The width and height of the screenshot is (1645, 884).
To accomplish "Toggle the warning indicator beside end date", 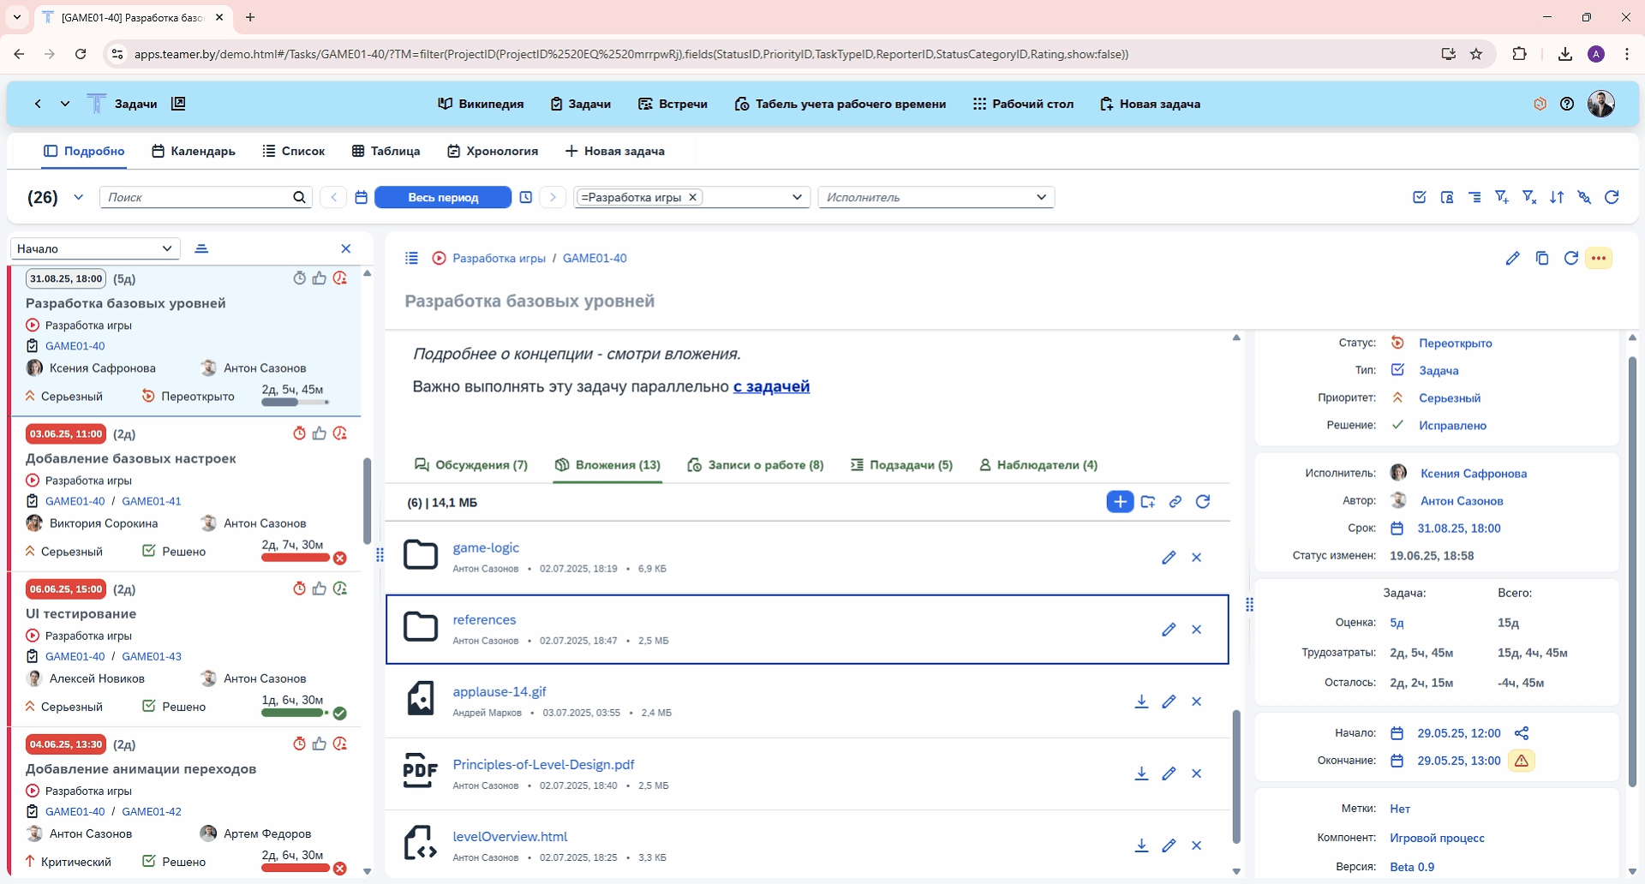I will (1522, 761).
